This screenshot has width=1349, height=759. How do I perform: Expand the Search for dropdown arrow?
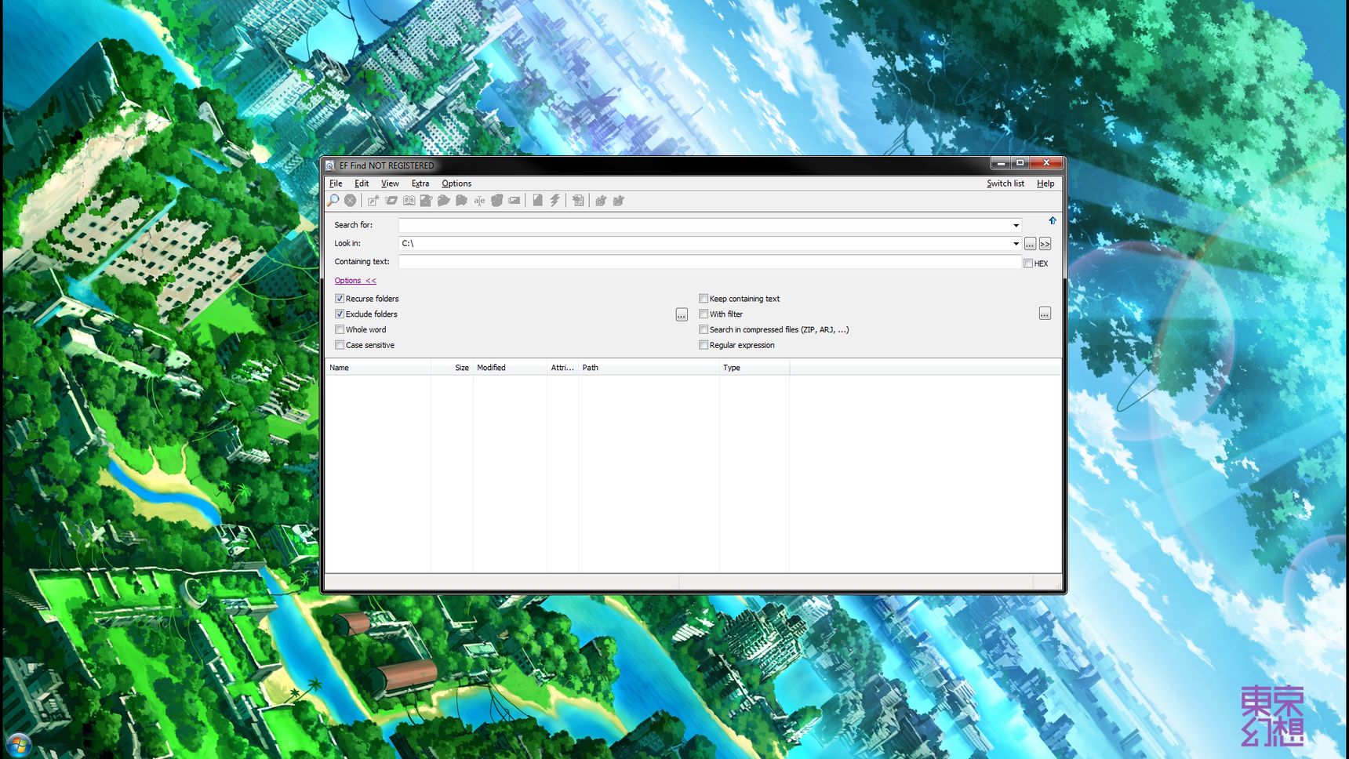(x=1016, y=225)
